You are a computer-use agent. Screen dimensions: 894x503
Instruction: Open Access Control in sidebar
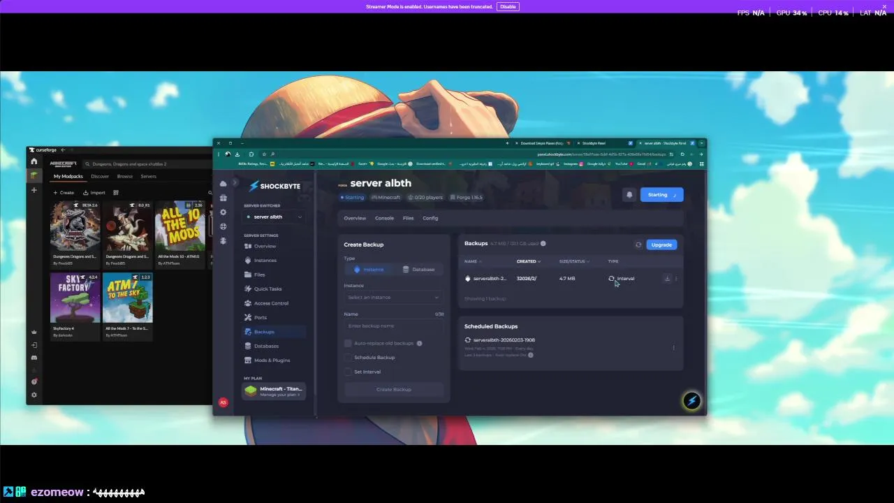(x=266, y=303)
